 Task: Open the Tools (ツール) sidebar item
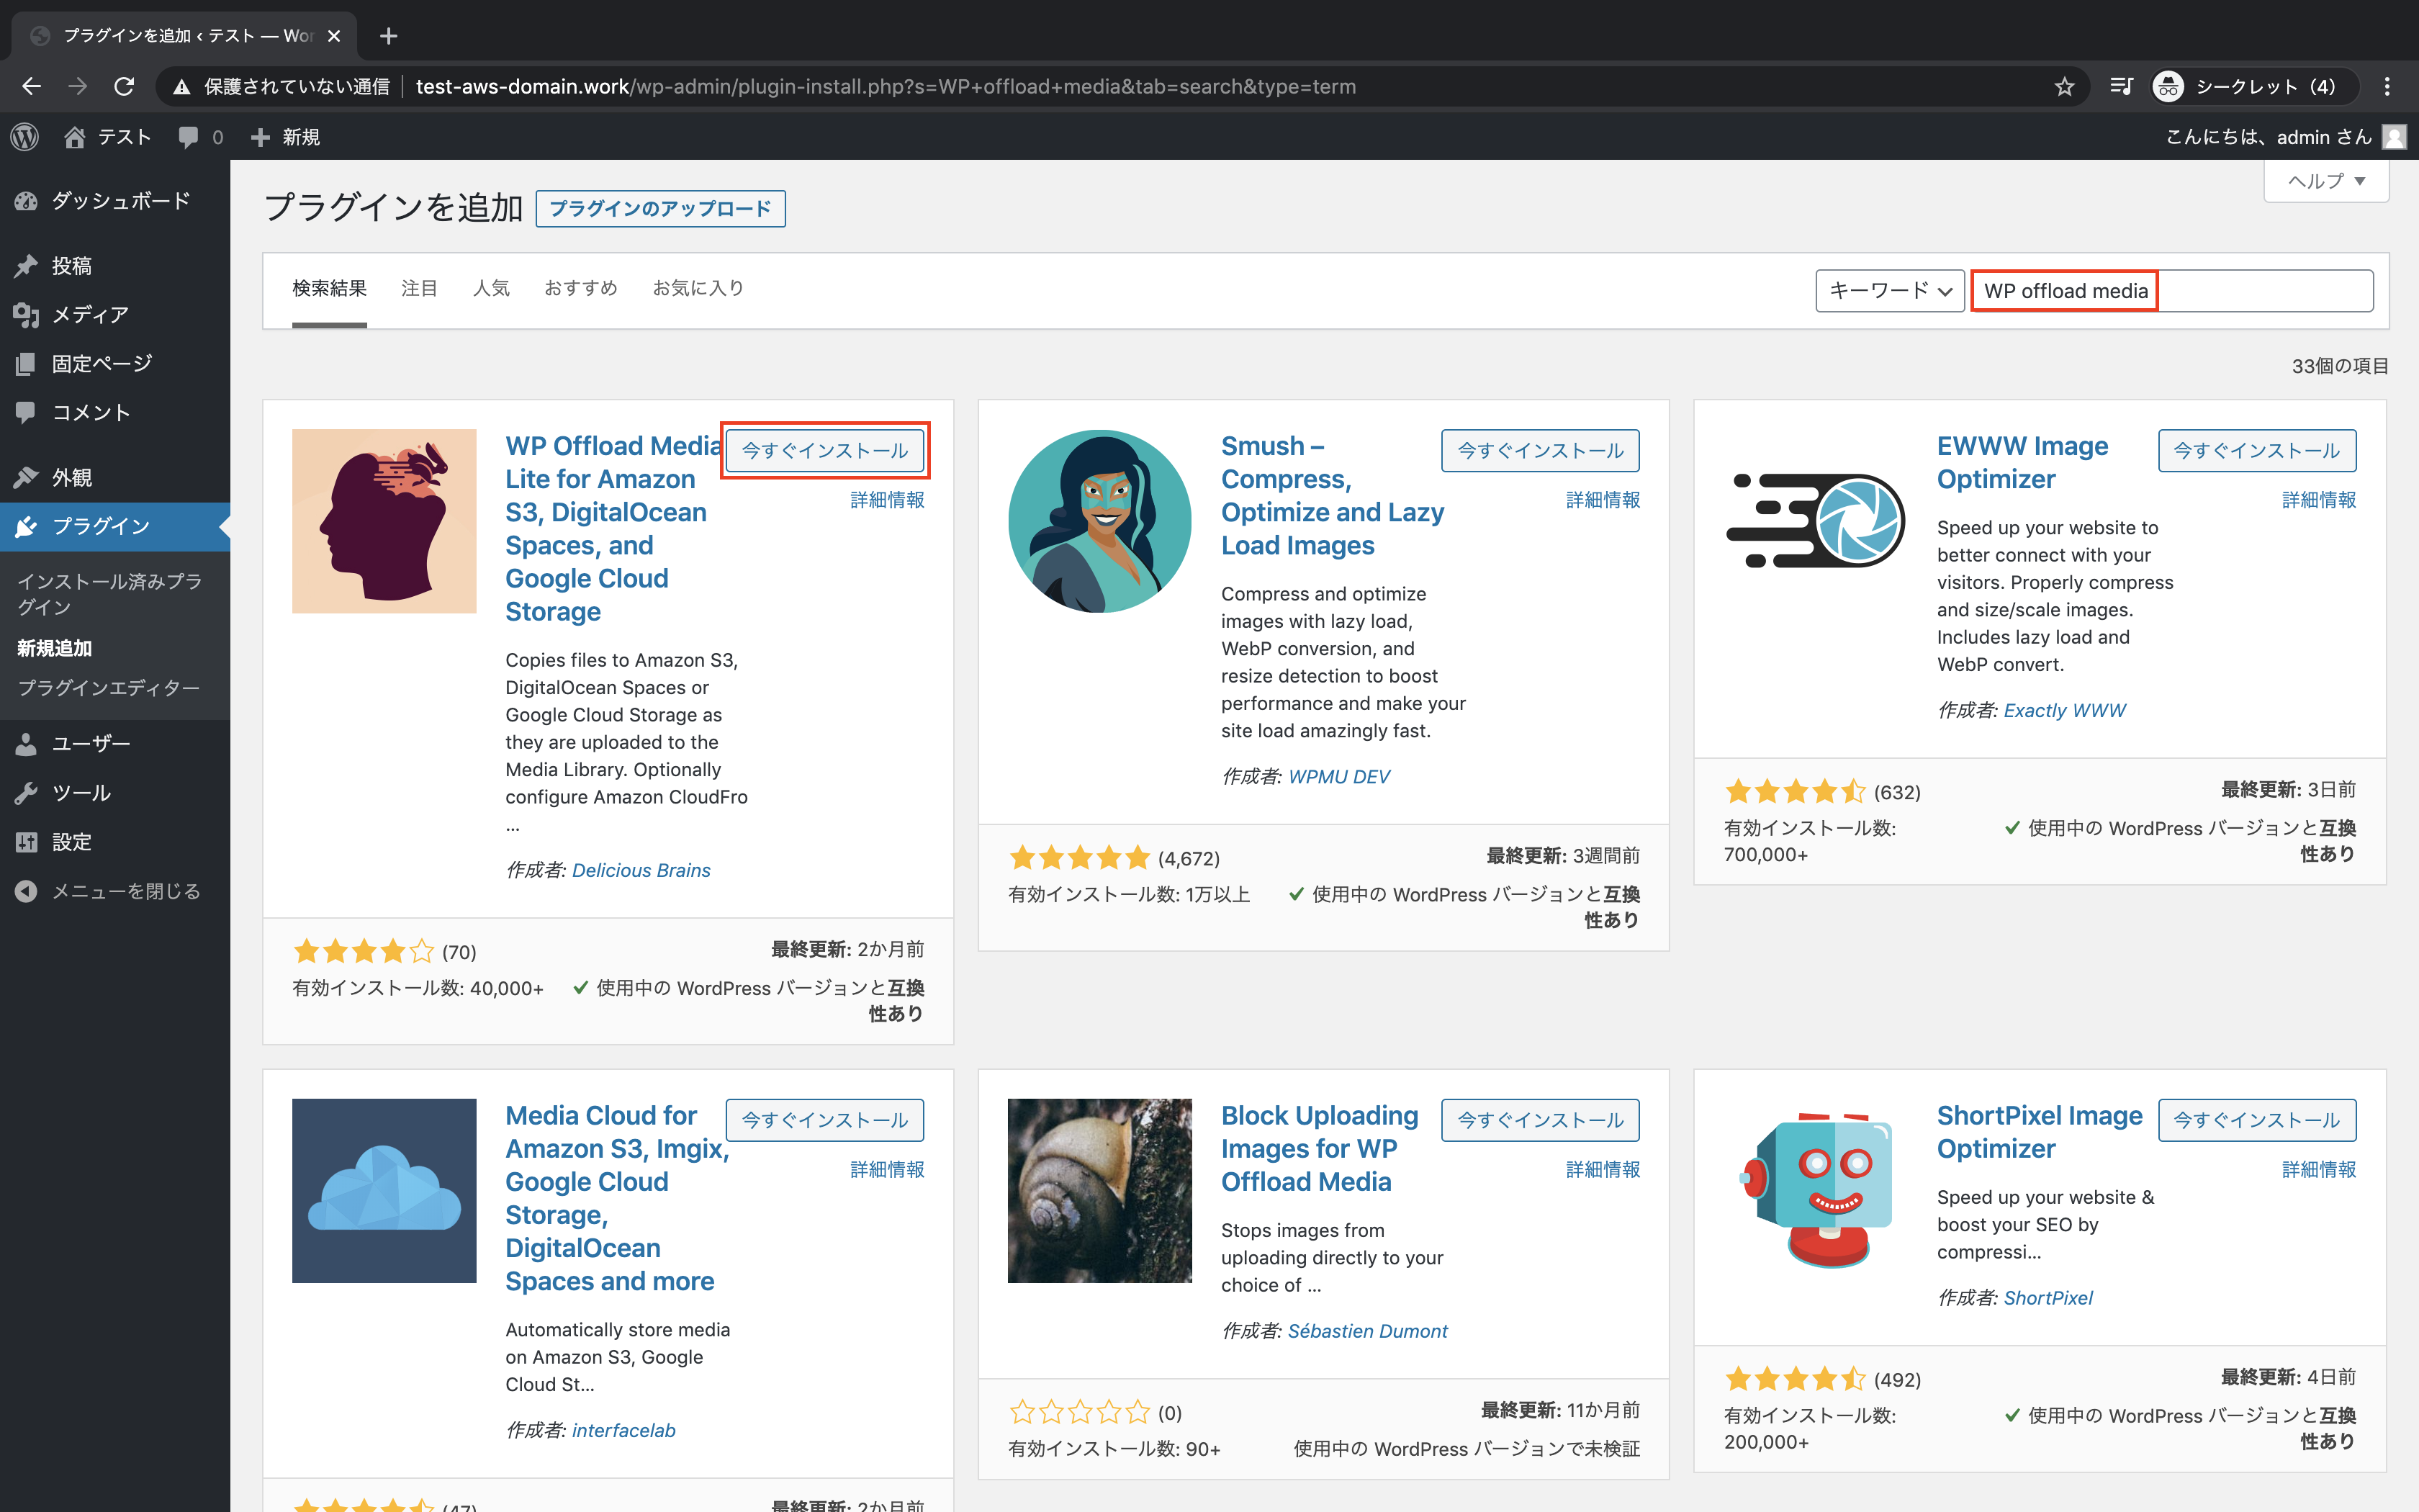(x=81, y=793)
